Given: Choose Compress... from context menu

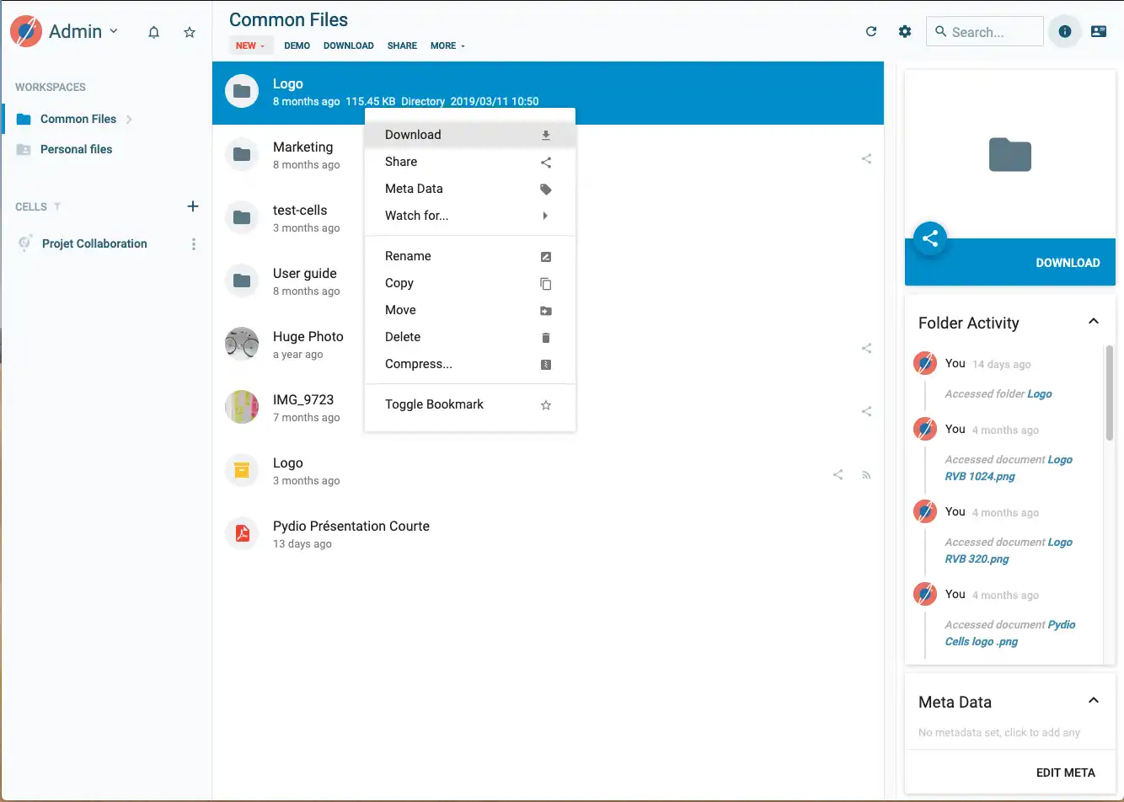Looking at the screenshot, I should pos(470,364).
